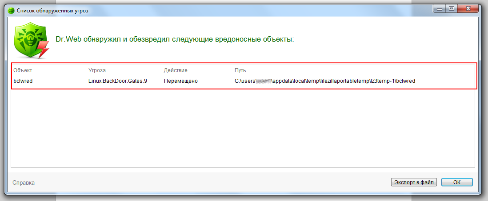Select the Linux.BackDoor.Gates.9 threat name
The height and width of the screenshot is (201, 488).
pyautogui.click(x=118, y=81)
